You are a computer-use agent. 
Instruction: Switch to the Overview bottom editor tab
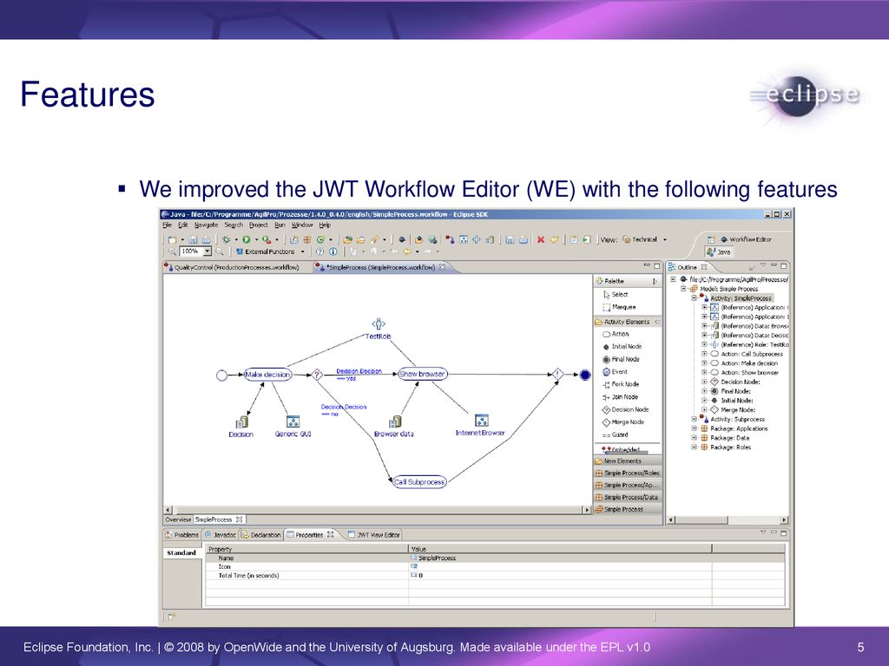pyautogui.click(x=178, y=519)
